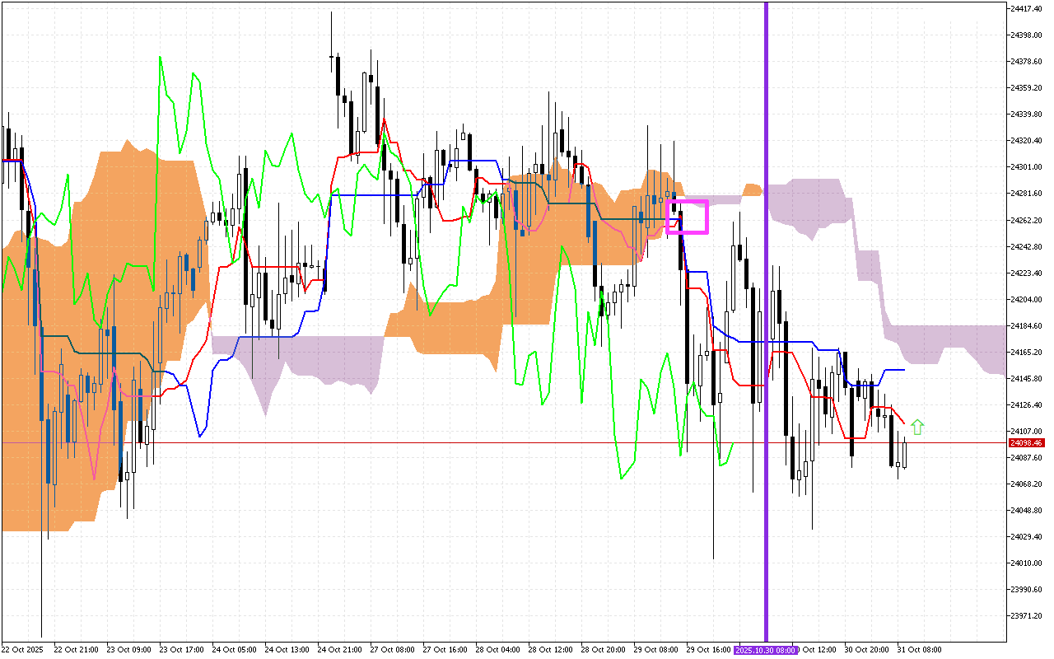Viewport: 1054px width, 659px height.
Task: Click the 24204.00 price axis label
Action: click(1026, 299)
